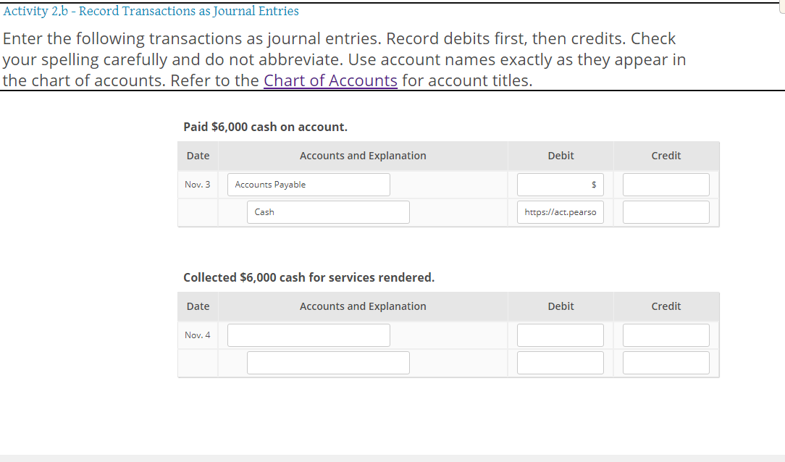Image resolution: width=785 pixels, height=462 pixels.
Task: Click the Nov. 4 date cell
Action: point(198,335)
